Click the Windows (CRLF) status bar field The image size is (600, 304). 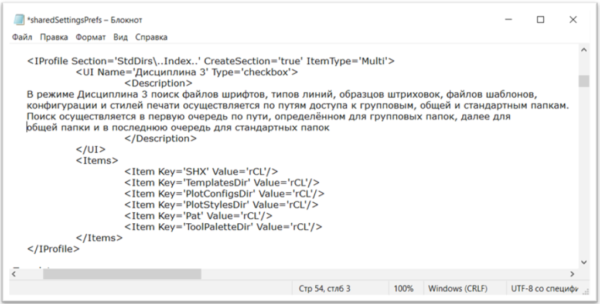click(458, 288)
